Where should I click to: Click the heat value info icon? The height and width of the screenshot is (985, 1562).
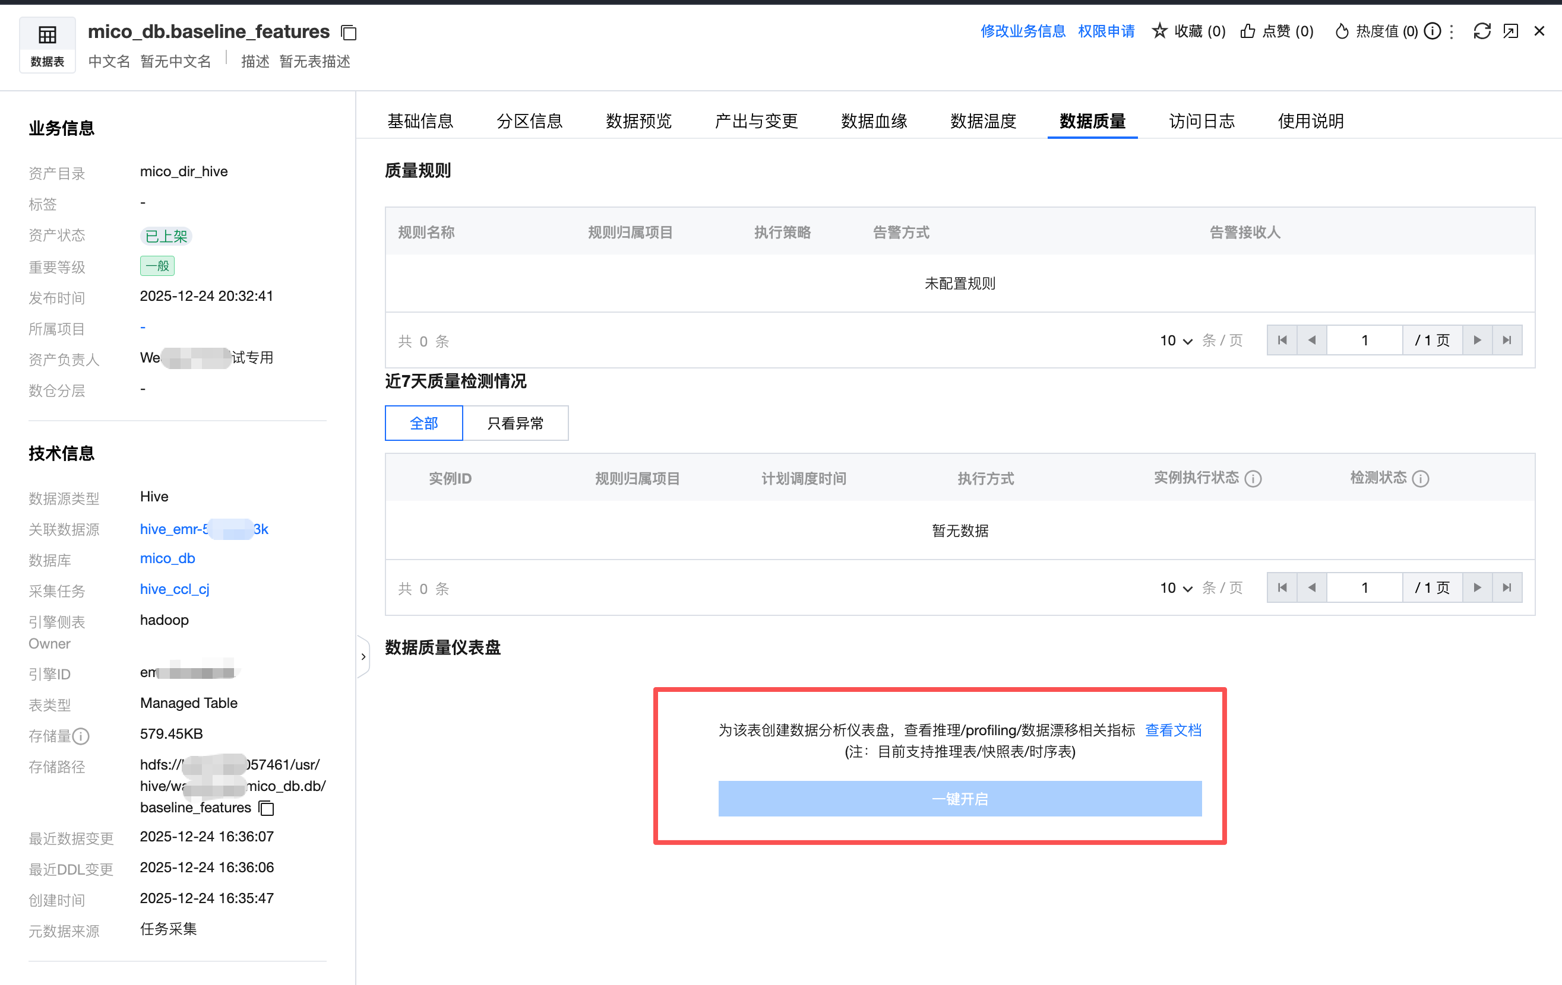tap(1433, 31)
